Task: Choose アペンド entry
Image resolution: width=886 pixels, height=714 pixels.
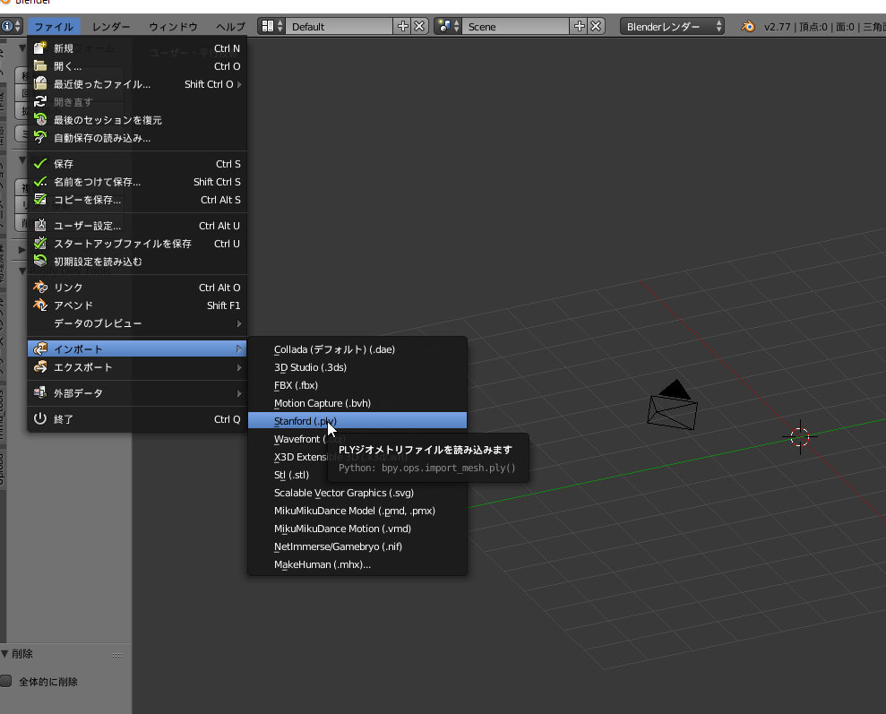Action: (x=137, y=305)
